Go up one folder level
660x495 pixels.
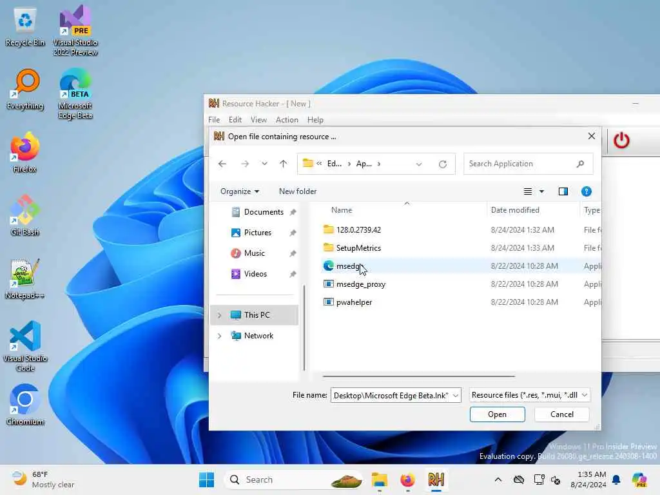[x=284, y=164]
